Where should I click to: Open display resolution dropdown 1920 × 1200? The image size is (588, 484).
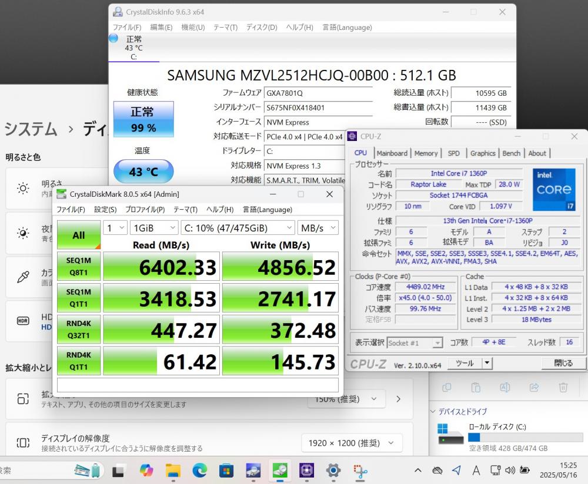(352, 443)
